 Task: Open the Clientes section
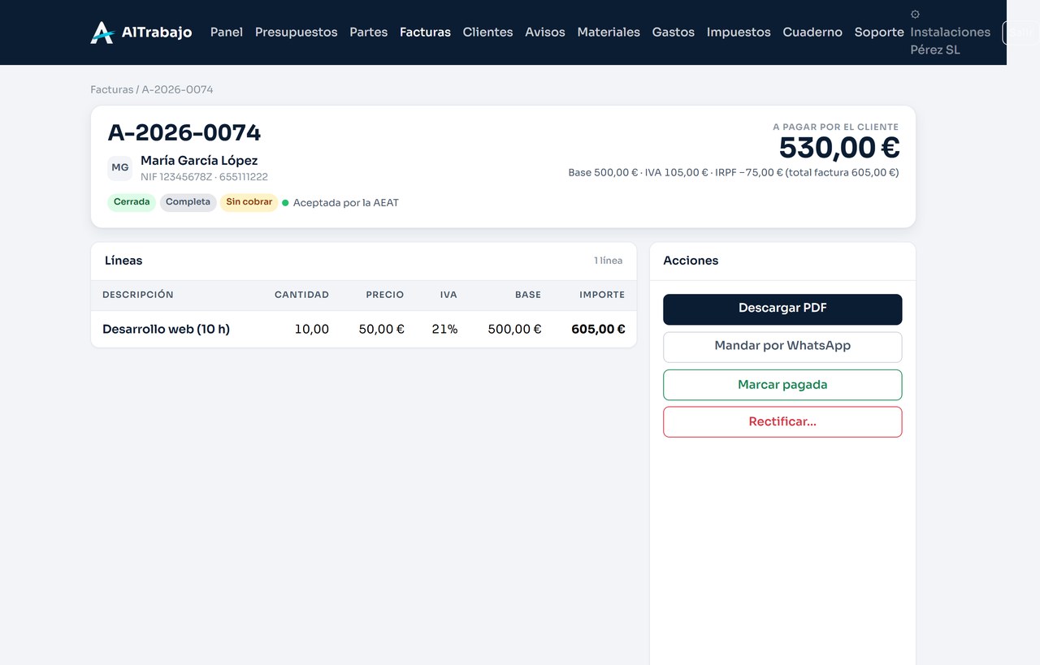click(487, 32)
